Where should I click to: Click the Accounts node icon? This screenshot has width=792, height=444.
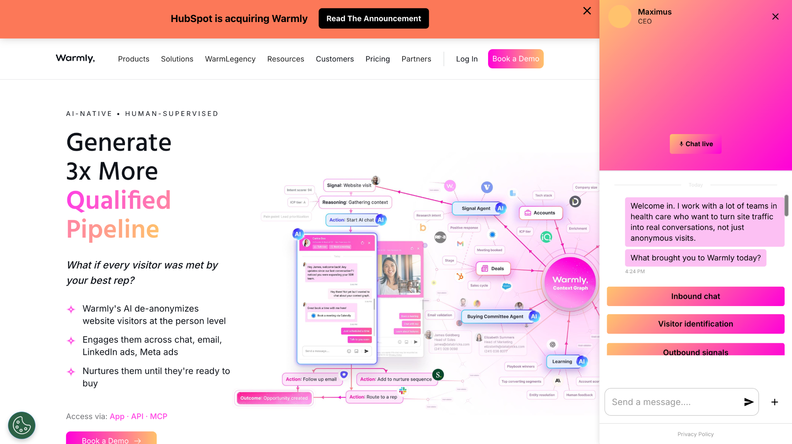[527, 213]
